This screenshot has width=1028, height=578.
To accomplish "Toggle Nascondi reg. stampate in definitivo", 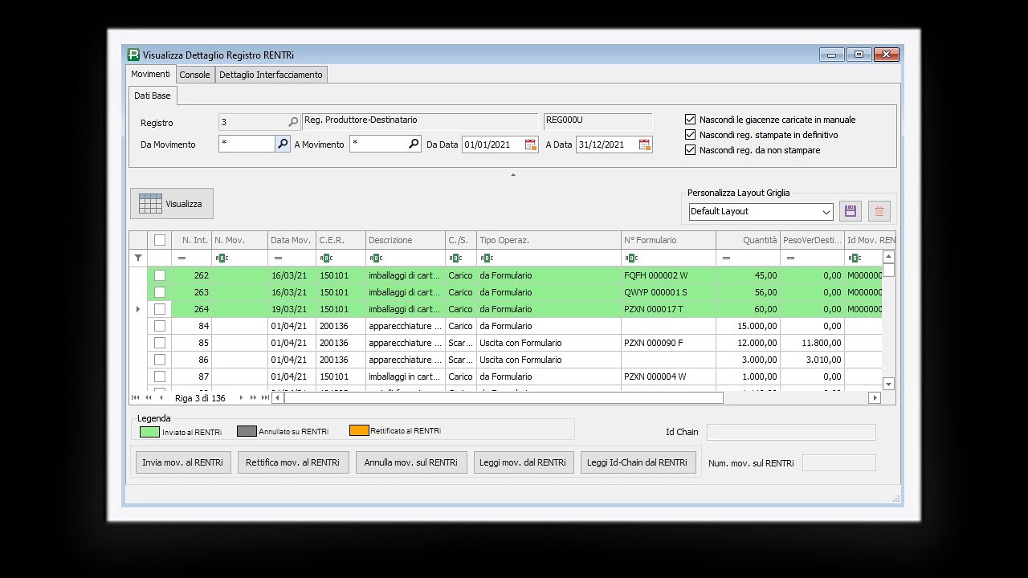I will tap(690, 135).
